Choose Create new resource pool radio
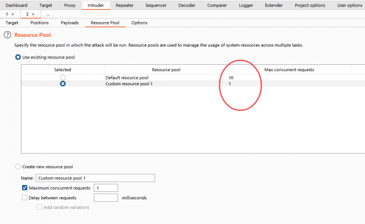The width and height of the screenshot is (365, 224). (18, 167)
